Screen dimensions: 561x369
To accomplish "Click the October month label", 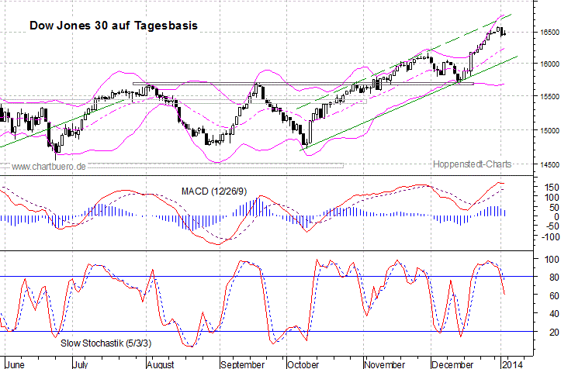I will click(303, 364).
